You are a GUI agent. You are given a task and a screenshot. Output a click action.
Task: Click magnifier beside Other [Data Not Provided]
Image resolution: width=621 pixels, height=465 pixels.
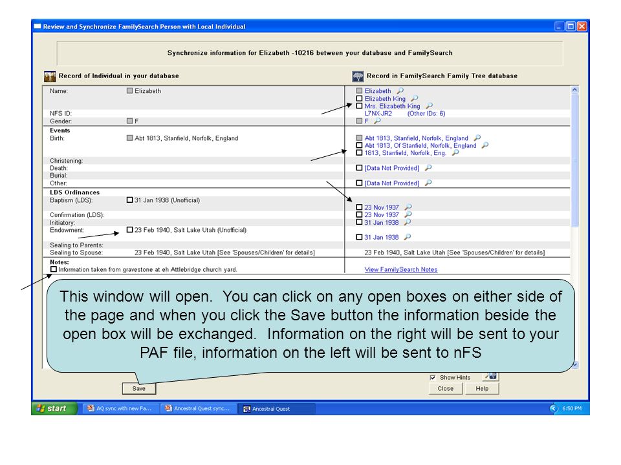pos(428,183)
